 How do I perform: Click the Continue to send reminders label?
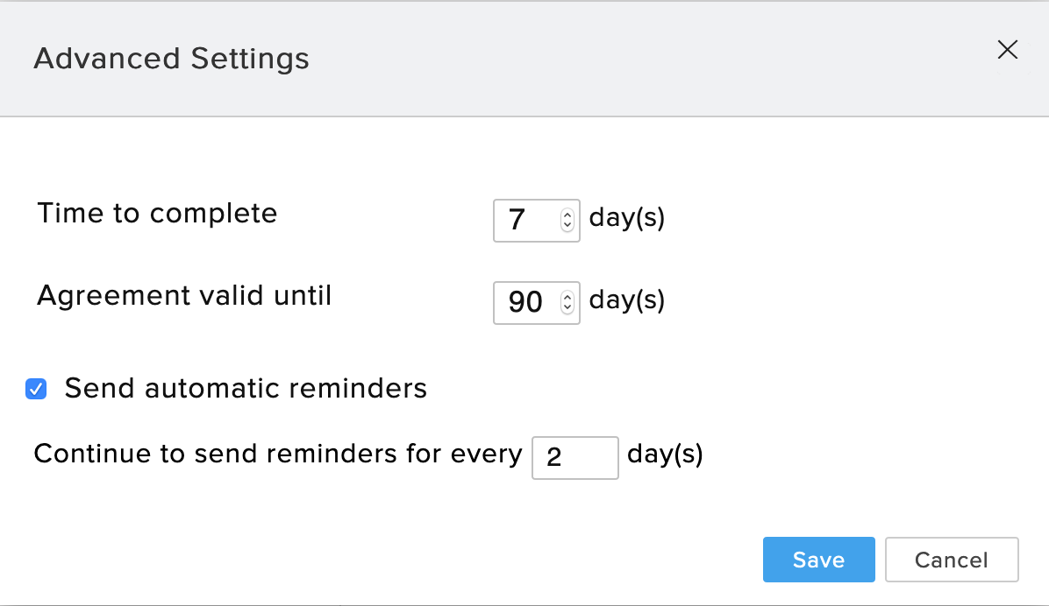[x=277, y=454]
